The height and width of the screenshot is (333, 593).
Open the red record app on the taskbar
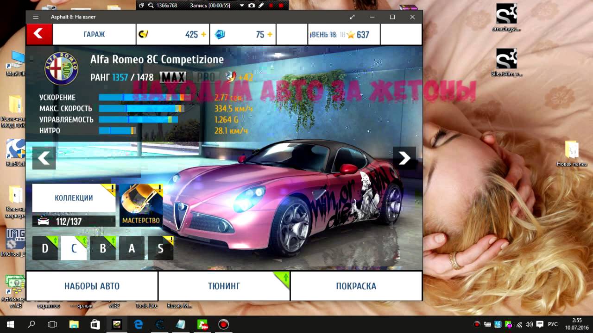[224, 325]
